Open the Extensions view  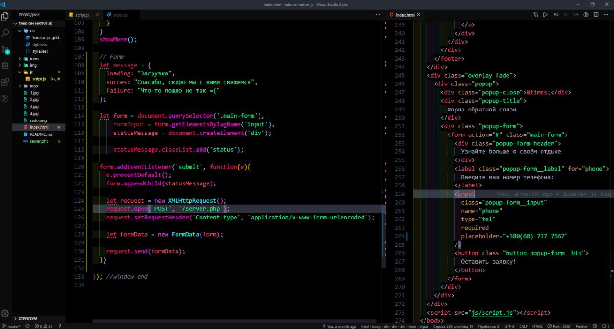click(x=5, y=82)
